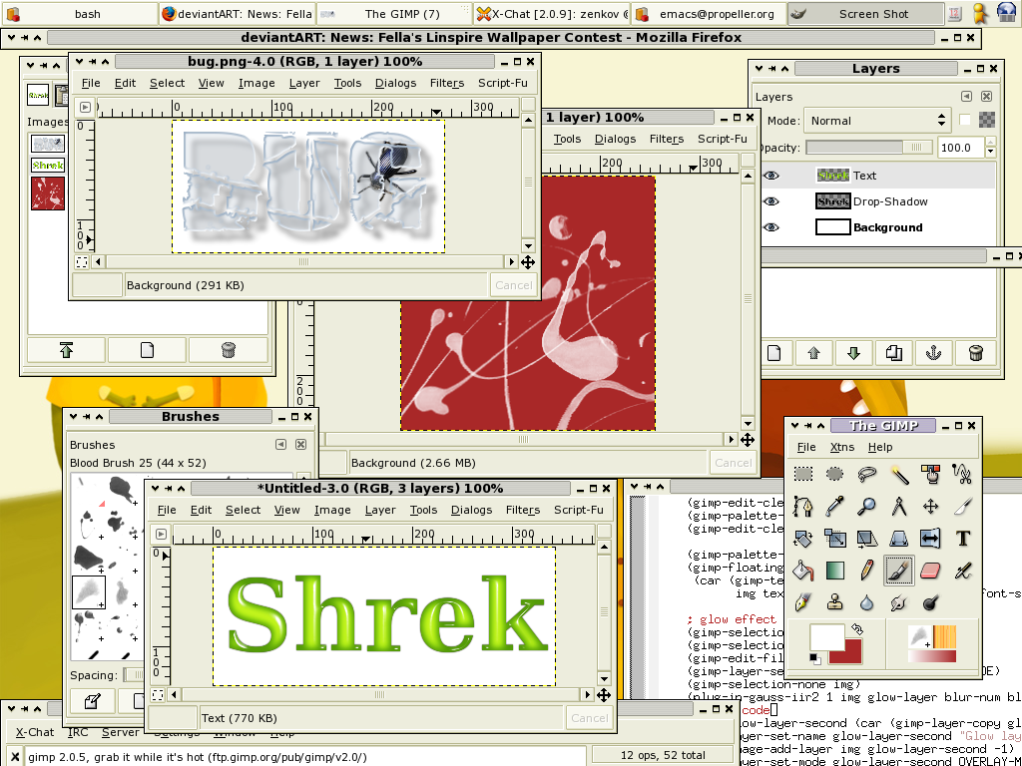Select the Rotate tool
Image resolution: width=1022 pixels, height=766 pixels.
[803, 539]
